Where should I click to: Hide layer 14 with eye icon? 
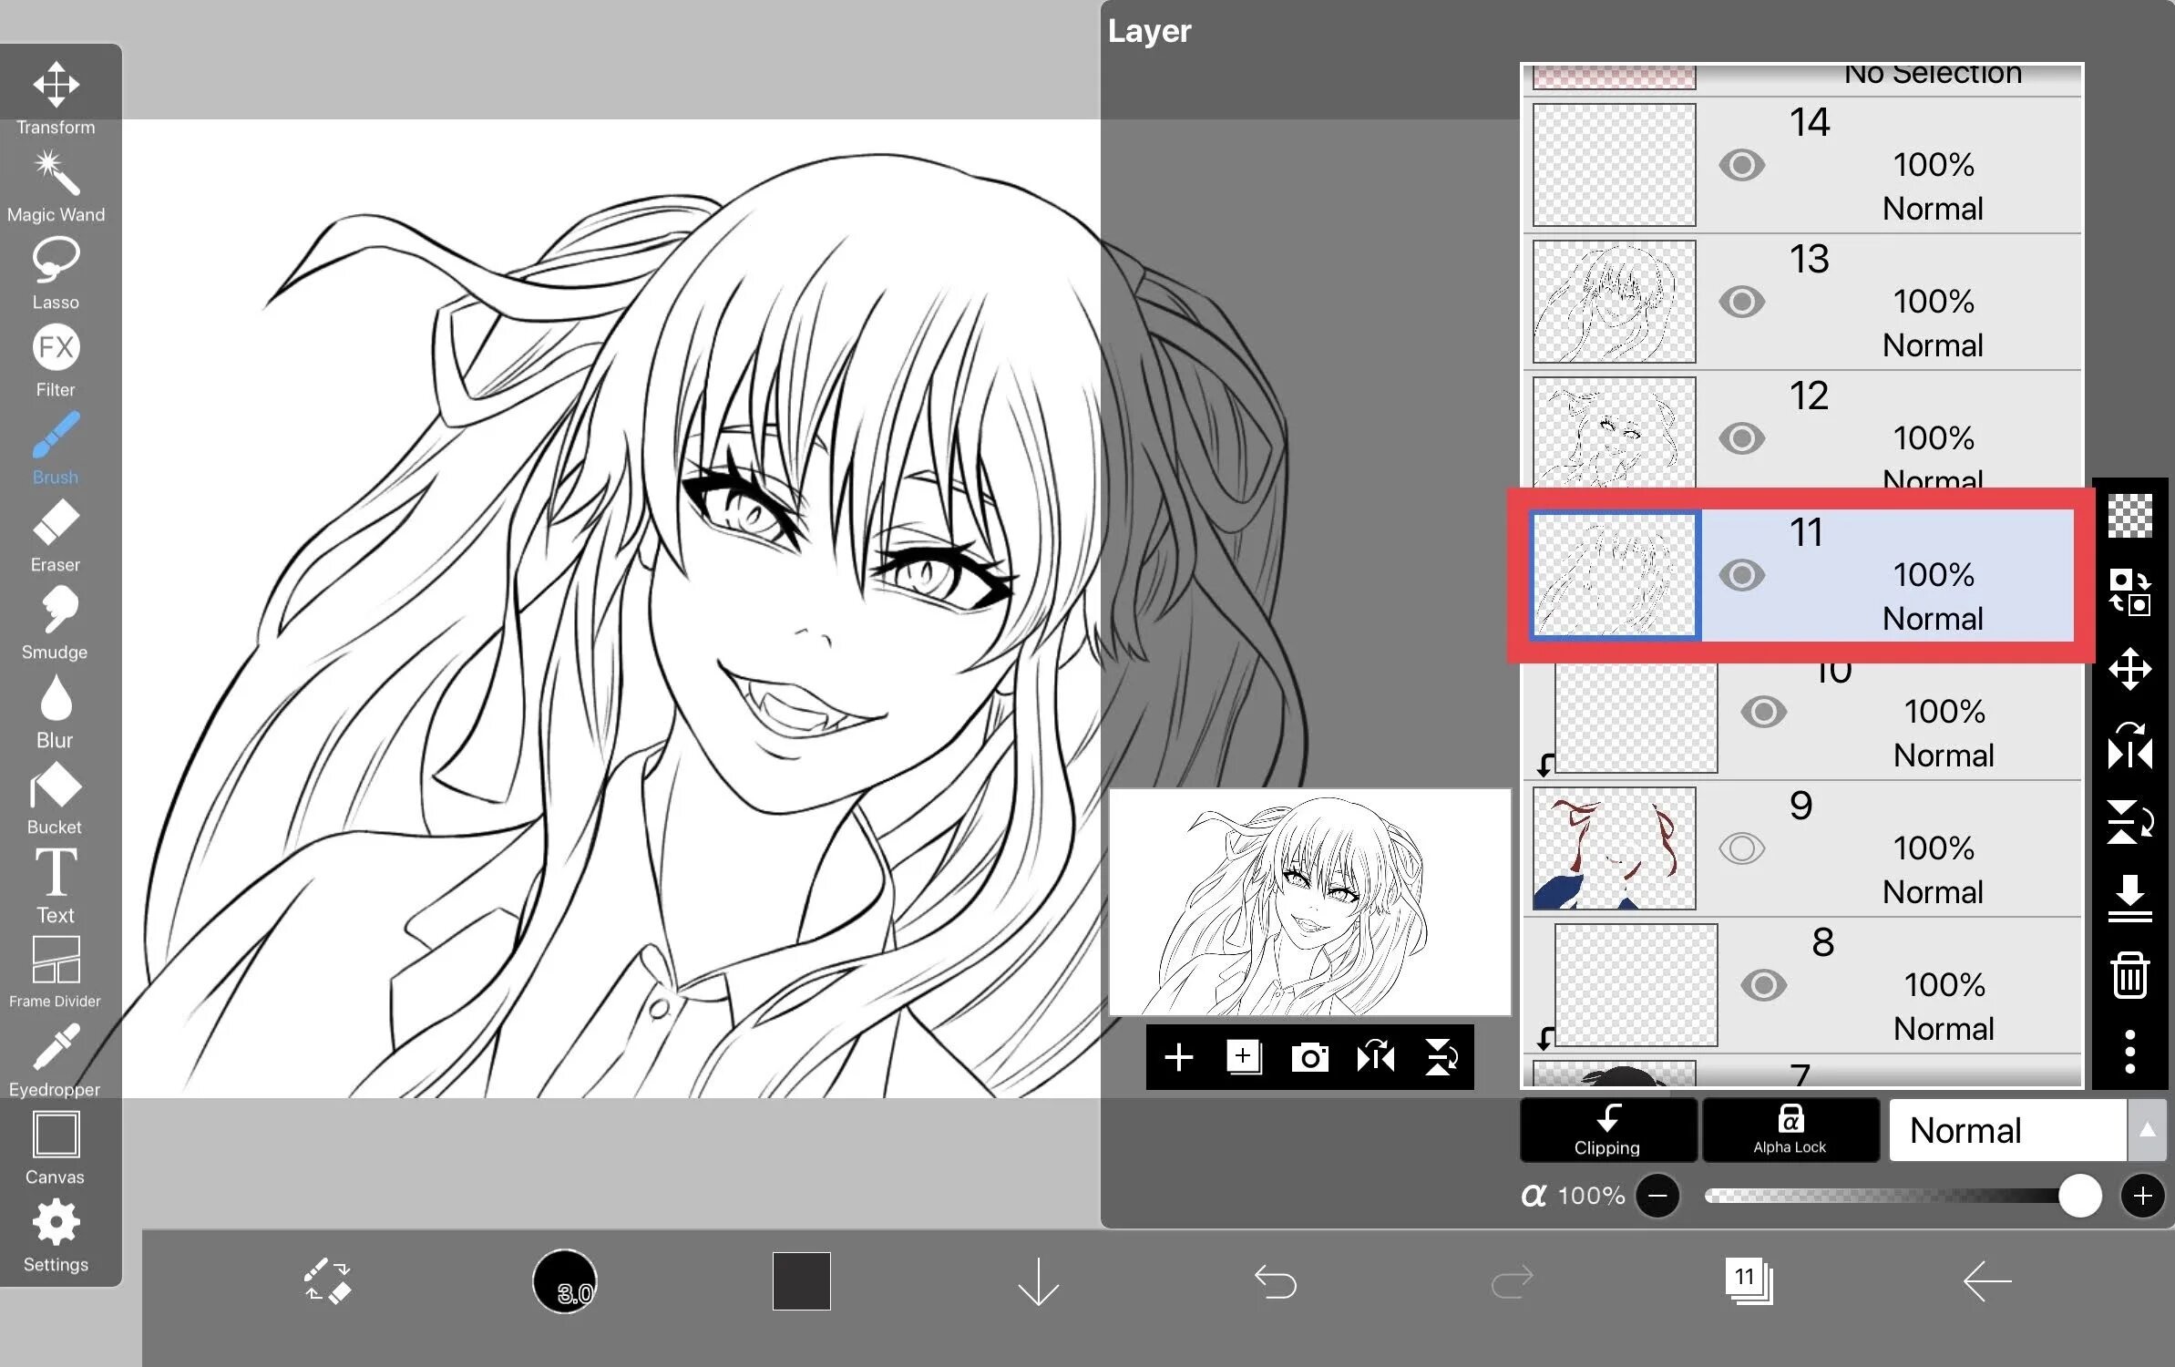(x=1741, y=165)
